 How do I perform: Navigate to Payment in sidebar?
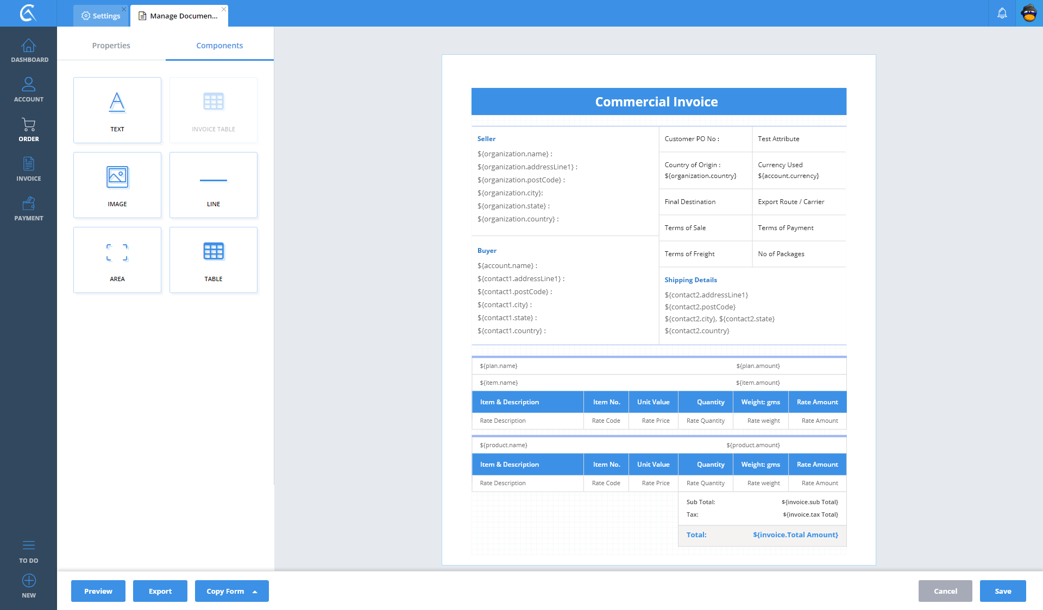click(x=29, y=208)
